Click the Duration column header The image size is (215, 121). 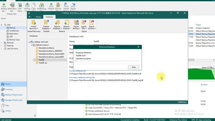coord(204,85)
